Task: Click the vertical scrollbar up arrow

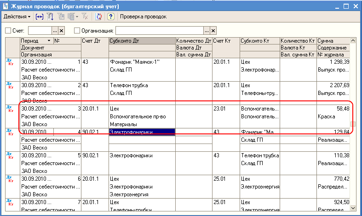Action: (353, 41)
